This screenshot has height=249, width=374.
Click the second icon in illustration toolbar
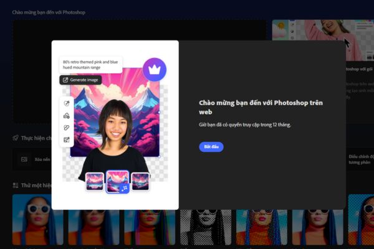[67, 116]
